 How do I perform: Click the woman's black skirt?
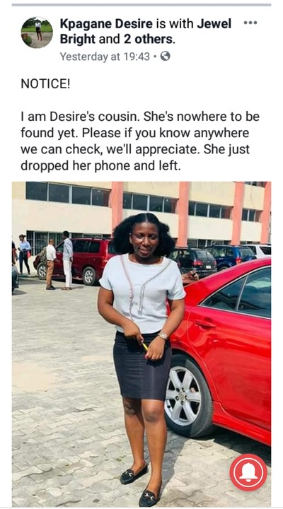point(142,365)
